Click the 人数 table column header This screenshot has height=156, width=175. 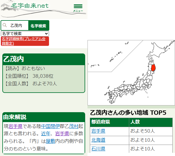coord(135,122)
